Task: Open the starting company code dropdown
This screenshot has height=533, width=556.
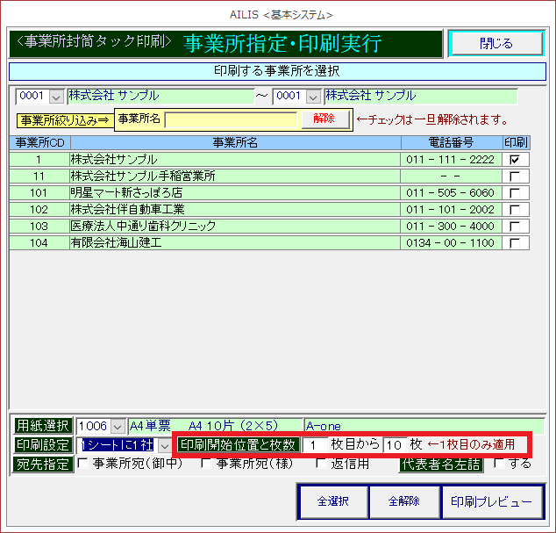Action: click(x=57, y=96)
